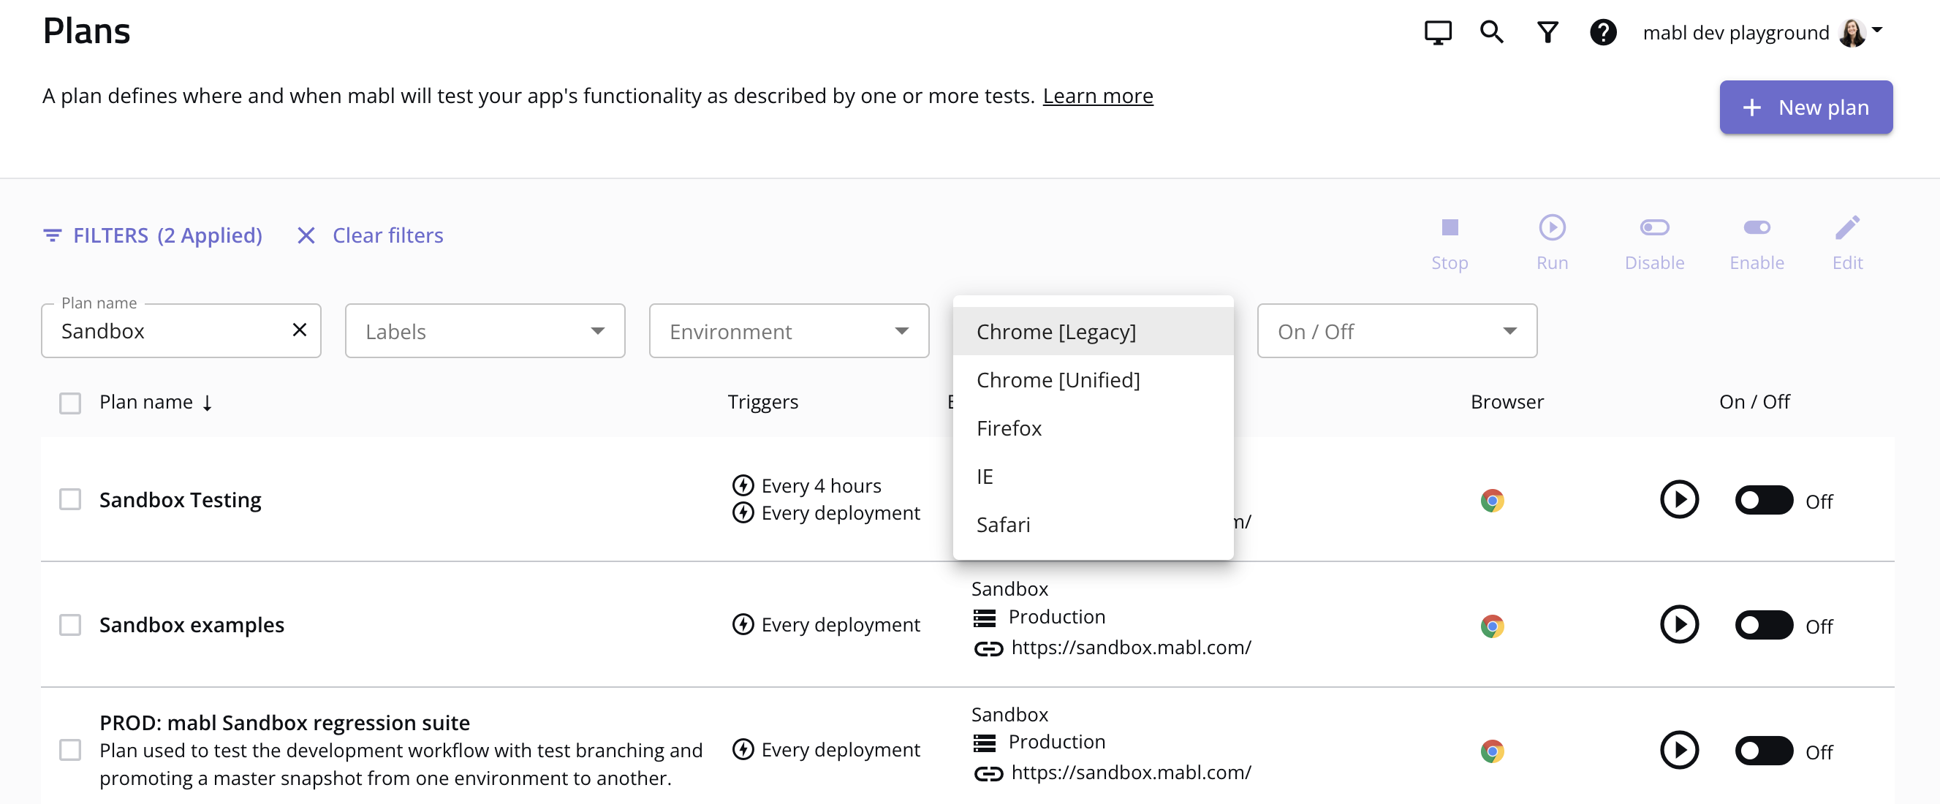The height and width of the screenshot is (804, 1940).
Task: Choose Chrome [Unified] option
Action: point(1058,380)
